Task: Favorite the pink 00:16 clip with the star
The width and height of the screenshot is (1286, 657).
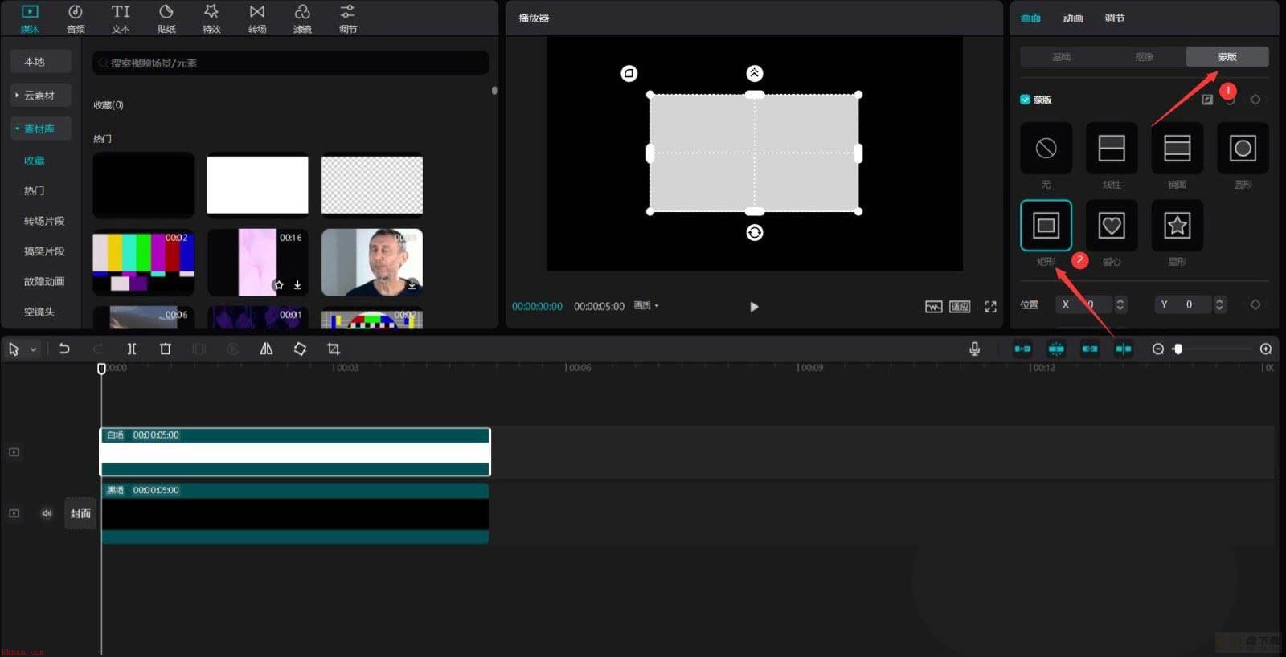Action: tap(279, 285)
